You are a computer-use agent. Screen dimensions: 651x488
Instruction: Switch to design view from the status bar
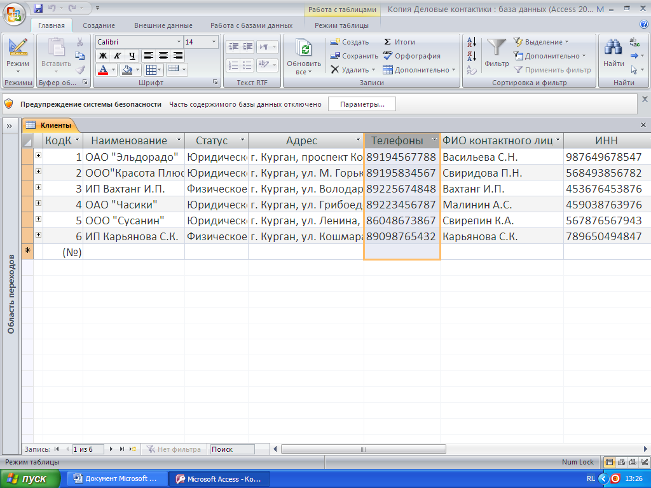coord(645,462)
